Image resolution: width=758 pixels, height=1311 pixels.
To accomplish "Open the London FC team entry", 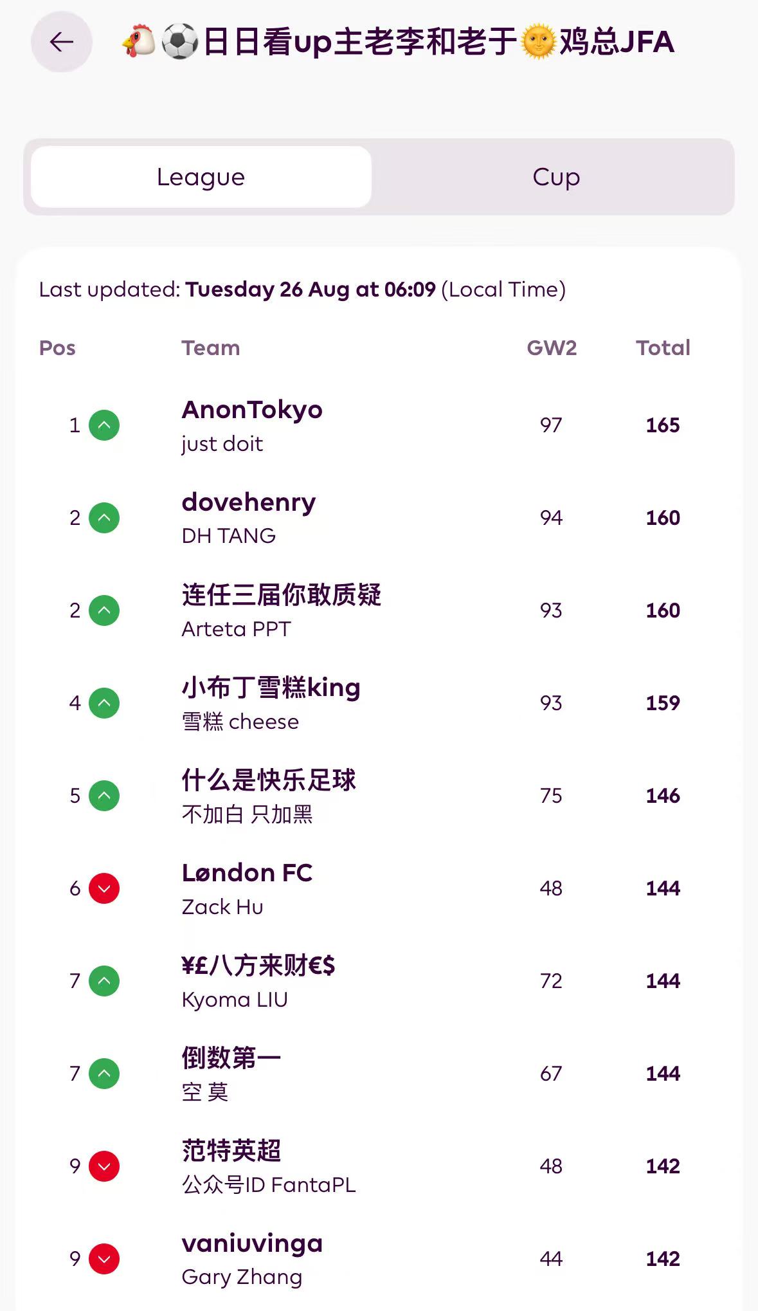I will (x=247, y=874).
